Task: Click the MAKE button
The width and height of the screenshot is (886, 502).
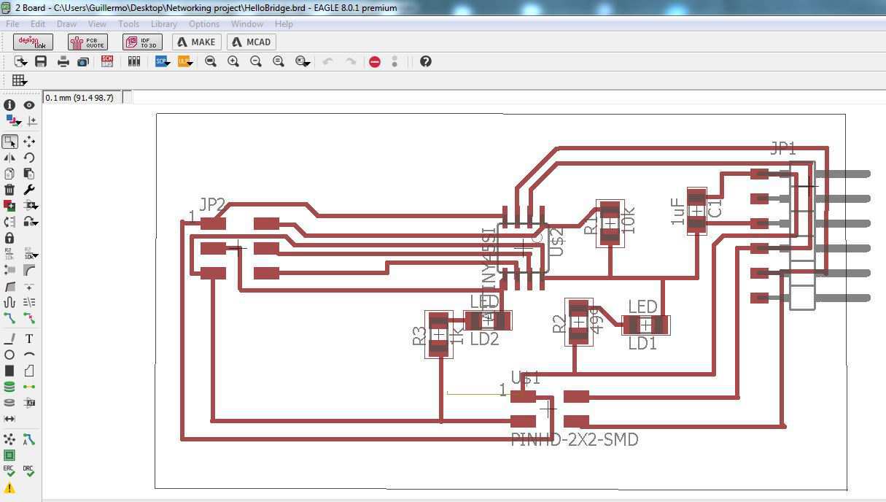Action: point(197,42)
